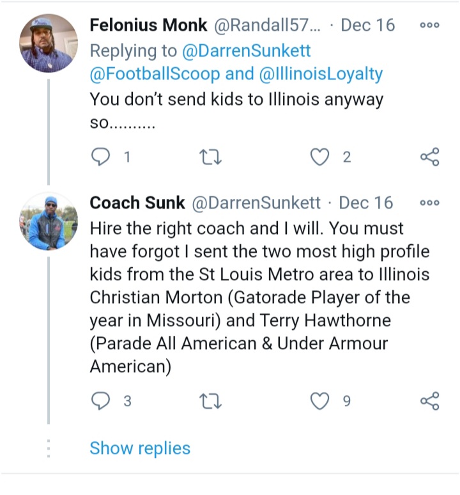Viewport: 460px width, 495px height.
Task: Open Felonius Monk's profile picture
Action: pyautogui.click(x=49, y=43)
